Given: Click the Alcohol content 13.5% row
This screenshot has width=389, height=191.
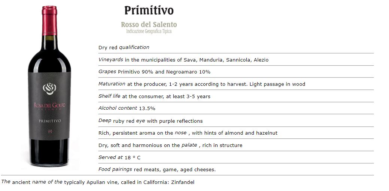Looking at the screenshot, I should pos(127,108).
